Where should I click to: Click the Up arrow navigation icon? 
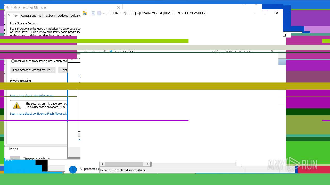tap(105, 51)
